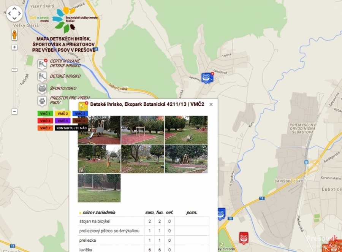Filter by yellow VMČ 2 button
342x252 pixels.
[62, 113]
